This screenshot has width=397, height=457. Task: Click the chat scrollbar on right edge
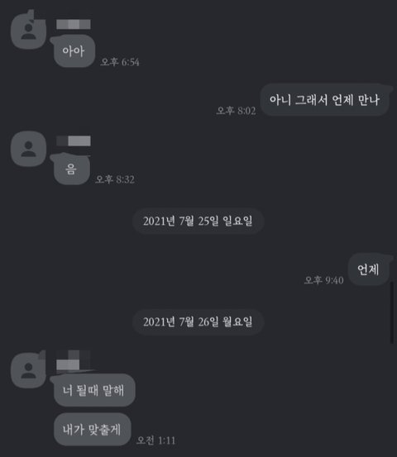[x=392, y=312]
